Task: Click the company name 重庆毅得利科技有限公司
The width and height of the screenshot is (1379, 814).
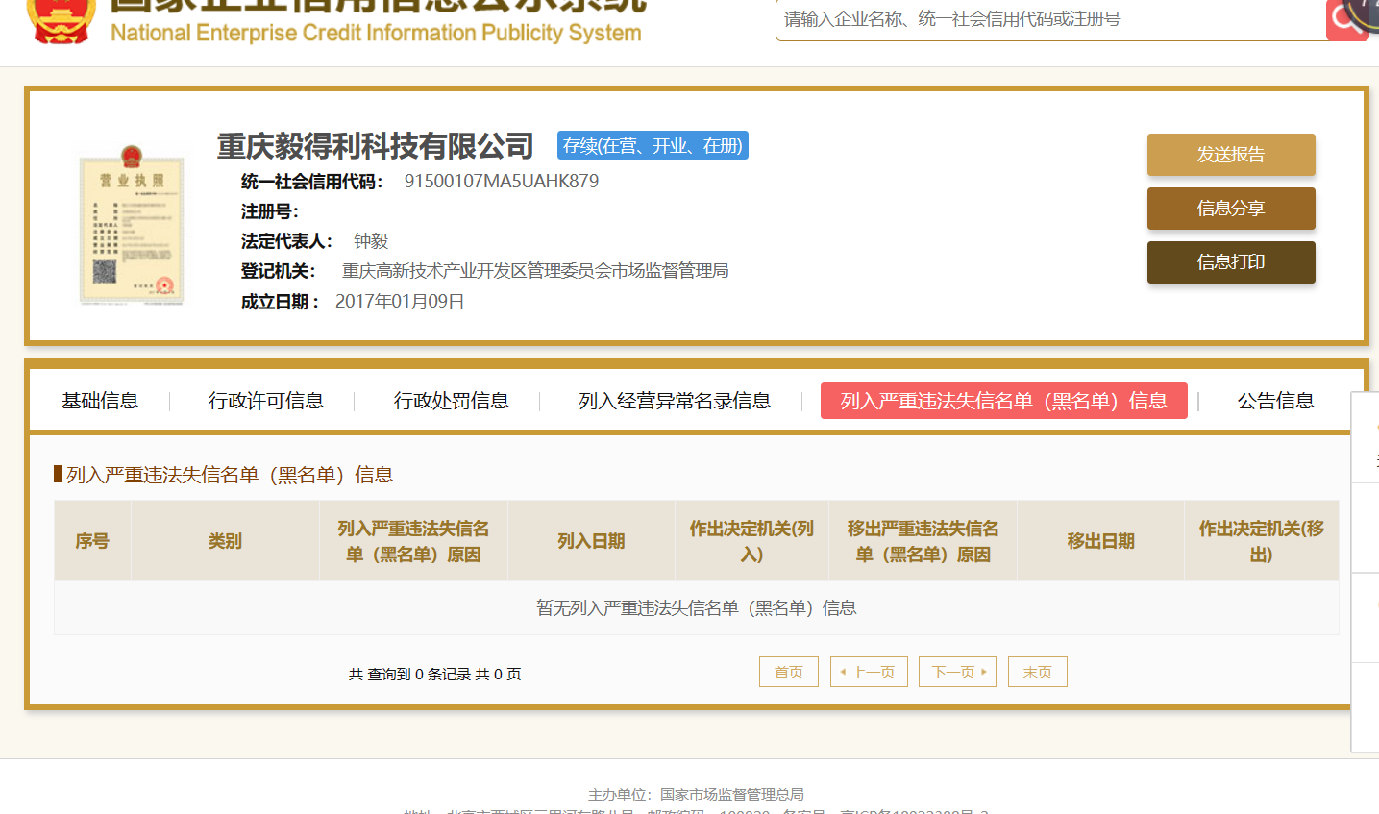Action: [375, 146]
